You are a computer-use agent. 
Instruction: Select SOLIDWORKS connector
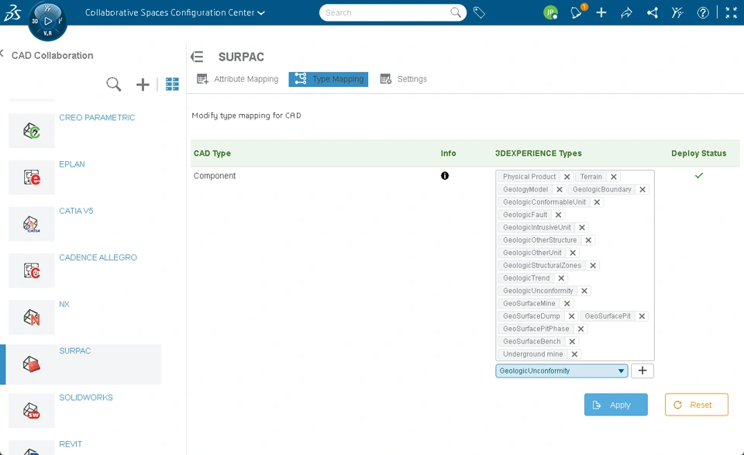tap(86, 397)
